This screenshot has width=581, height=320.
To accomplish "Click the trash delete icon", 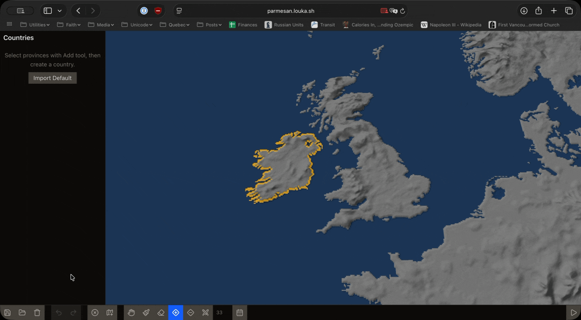I will click(37, 313).
